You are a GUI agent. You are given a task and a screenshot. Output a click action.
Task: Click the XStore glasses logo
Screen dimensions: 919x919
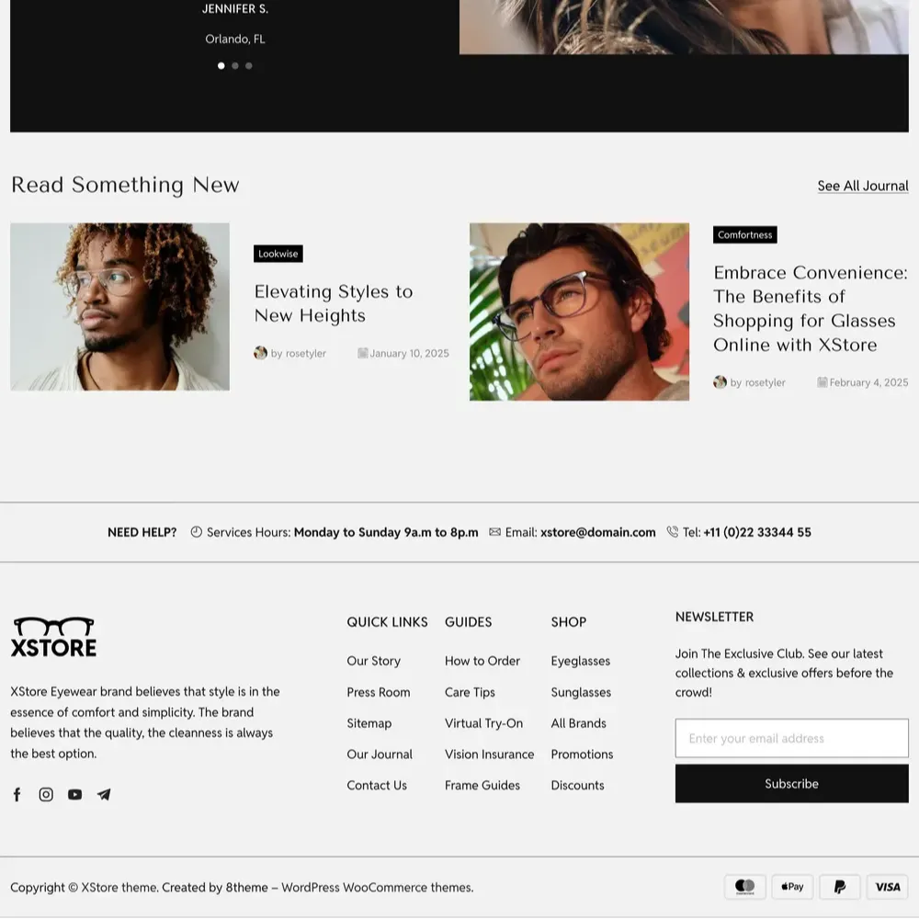[x=53, y=637]
